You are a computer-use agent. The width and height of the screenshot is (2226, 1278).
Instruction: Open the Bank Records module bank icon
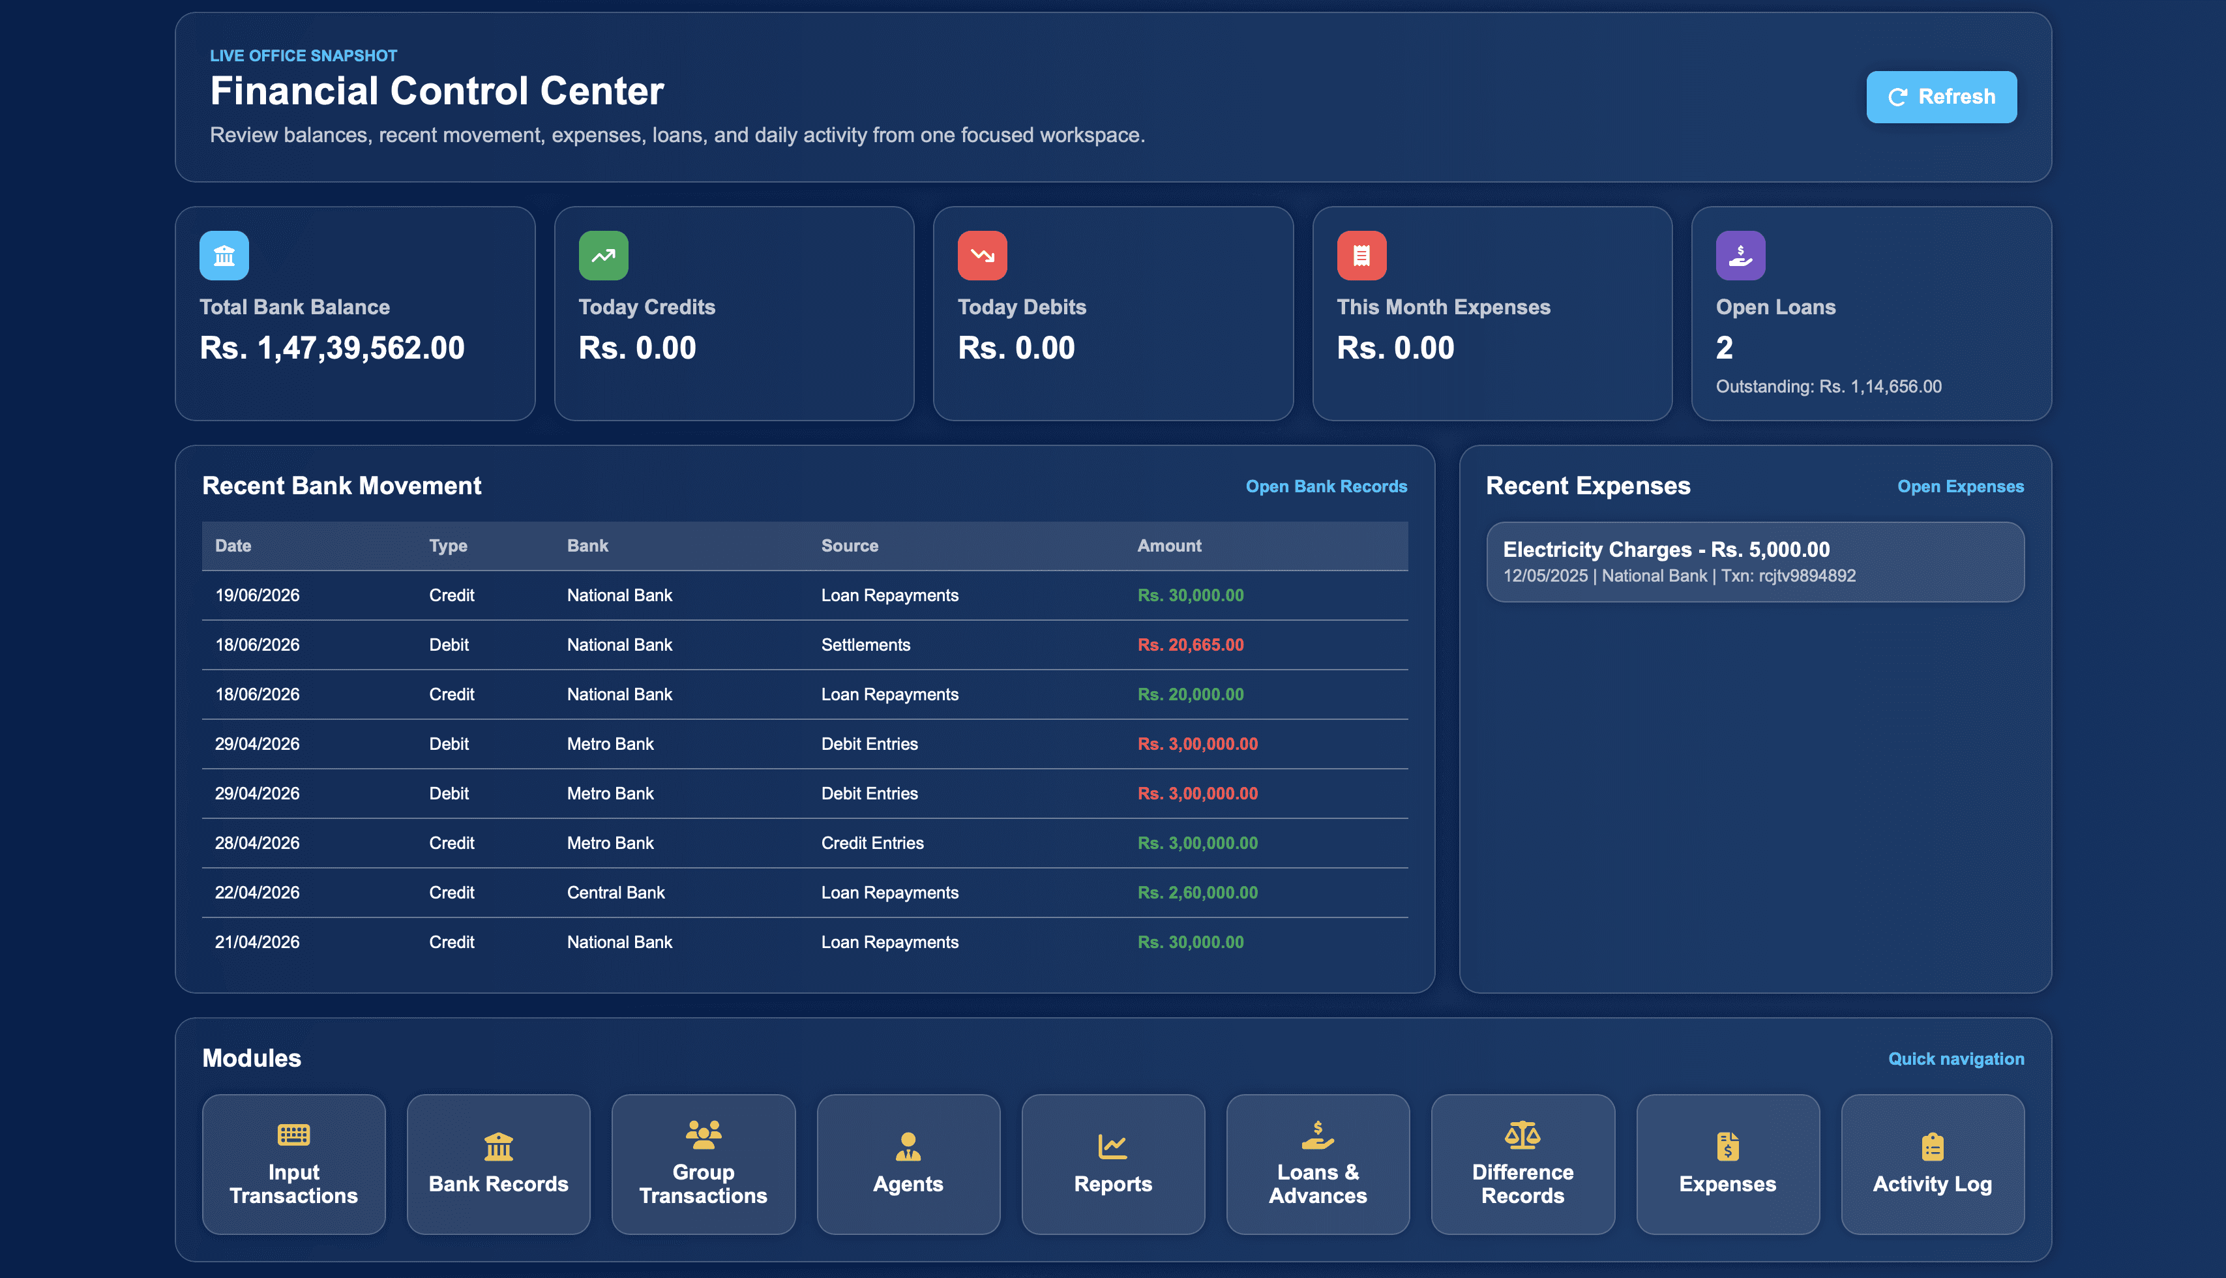(499, 1146)
